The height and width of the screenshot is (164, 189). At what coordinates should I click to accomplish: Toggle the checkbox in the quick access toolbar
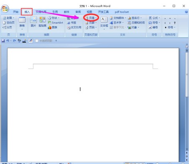coord(37,41)
